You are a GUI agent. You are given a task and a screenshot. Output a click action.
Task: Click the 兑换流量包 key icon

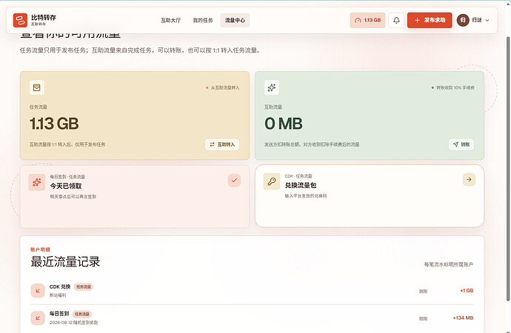[x=272, y=181]
